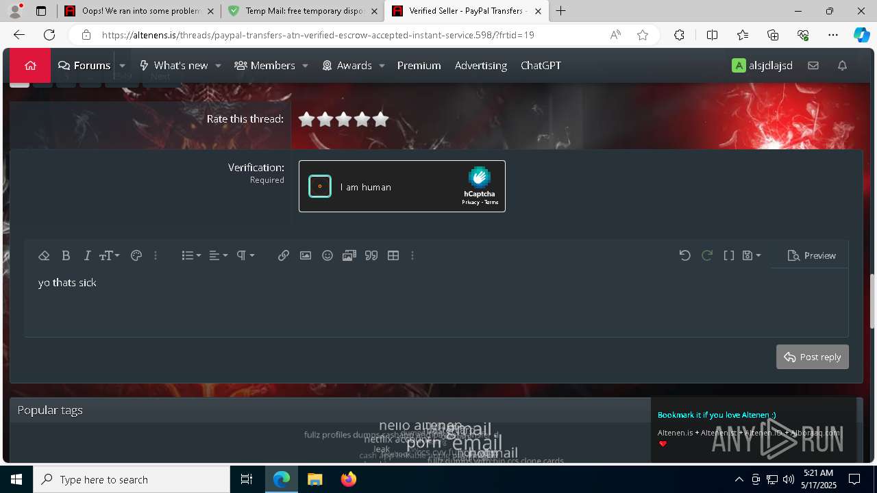Open the Members navigation item

pos(264,65)
